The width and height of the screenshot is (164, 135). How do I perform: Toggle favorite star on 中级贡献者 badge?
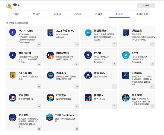click(39, 64)
